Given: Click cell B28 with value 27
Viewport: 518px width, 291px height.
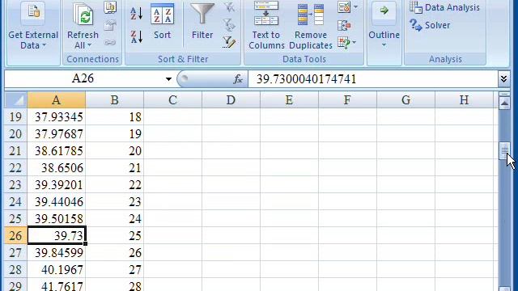Looking at the screenshot, I should [115, 269].
